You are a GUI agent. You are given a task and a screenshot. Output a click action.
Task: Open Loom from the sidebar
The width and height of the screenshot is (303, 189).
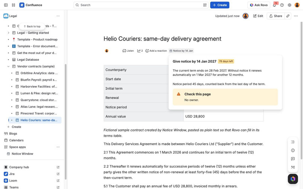pyautogui.click(x=13, y=181)
